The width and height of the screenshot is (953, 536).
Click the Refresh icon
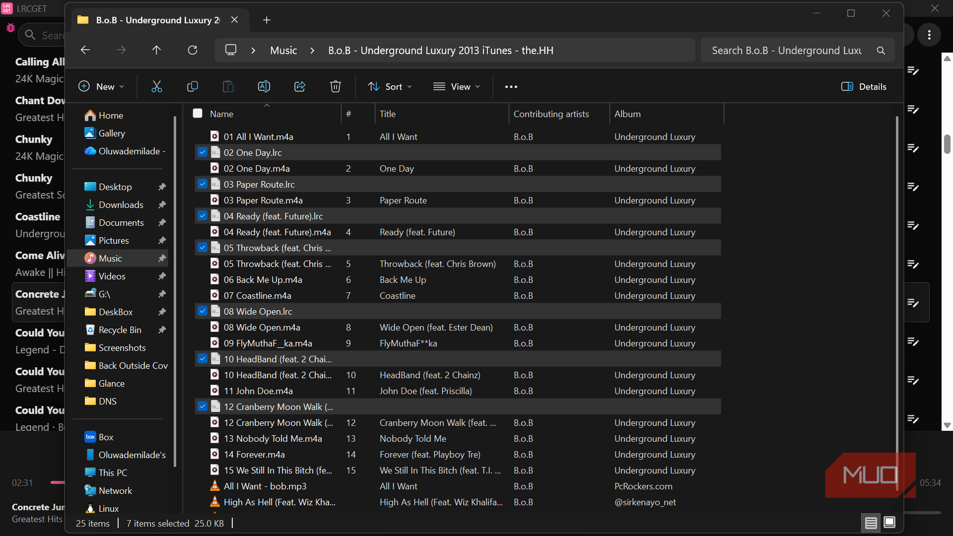(x=192, y=50)
